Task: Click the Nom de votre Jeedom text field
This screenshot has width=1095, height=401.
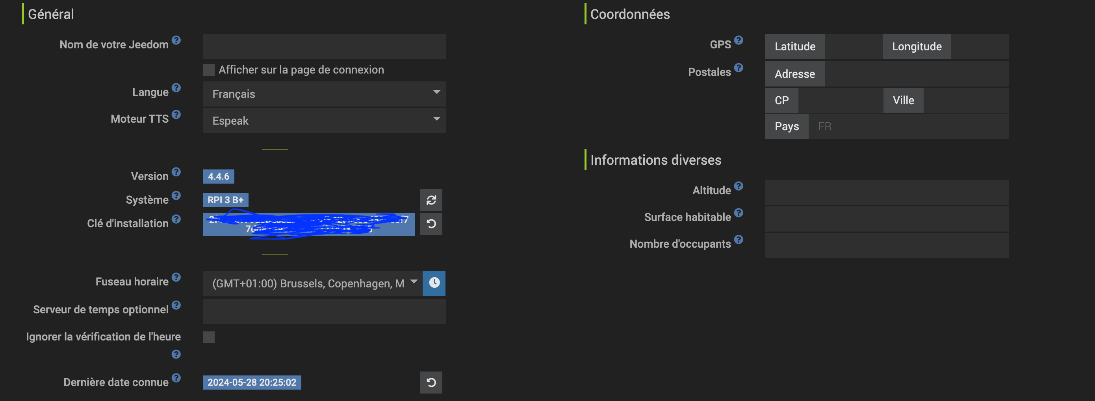Action: point(324,46)
